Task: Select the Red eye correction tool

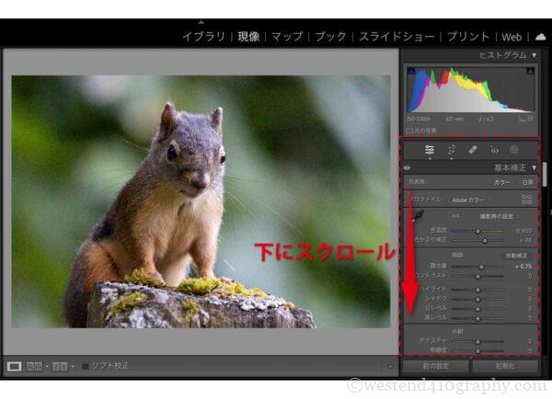Action: [494, 149]
